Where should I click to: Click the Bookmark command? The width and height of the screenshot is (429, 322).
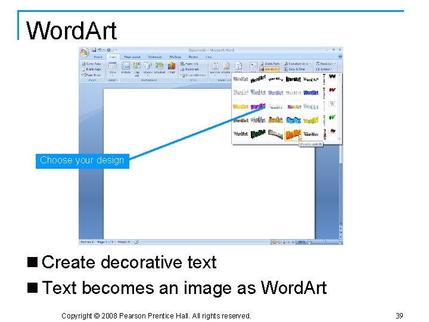189,69
